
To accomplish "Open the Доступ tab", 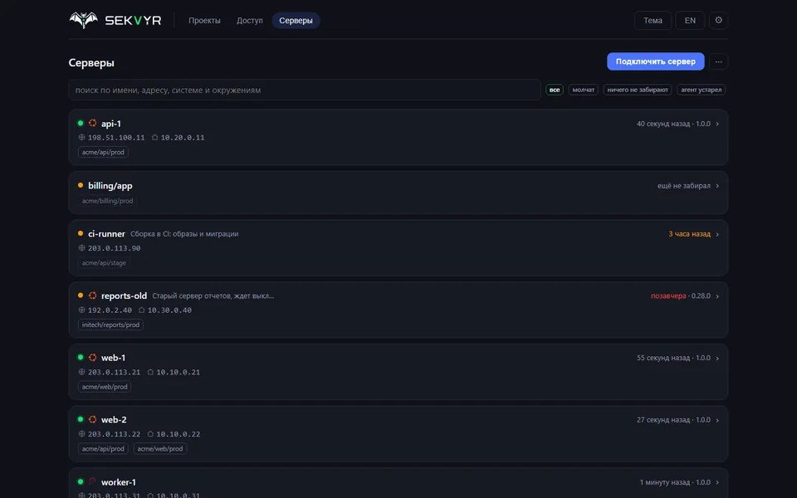I will point(250,20).
